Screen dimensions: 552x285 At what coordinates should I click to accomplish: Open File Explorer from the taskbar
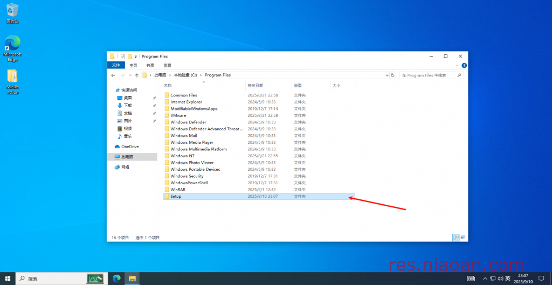pyautogui.click(x=132, y=279)
